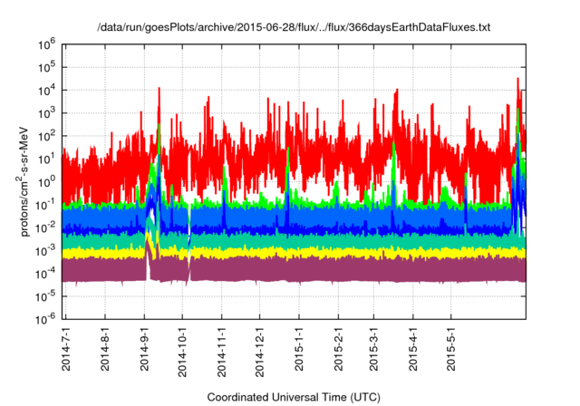Click the 10^1 y-axis tick label
The width and height of the screenshot is (580, 406).
(46, 159)
